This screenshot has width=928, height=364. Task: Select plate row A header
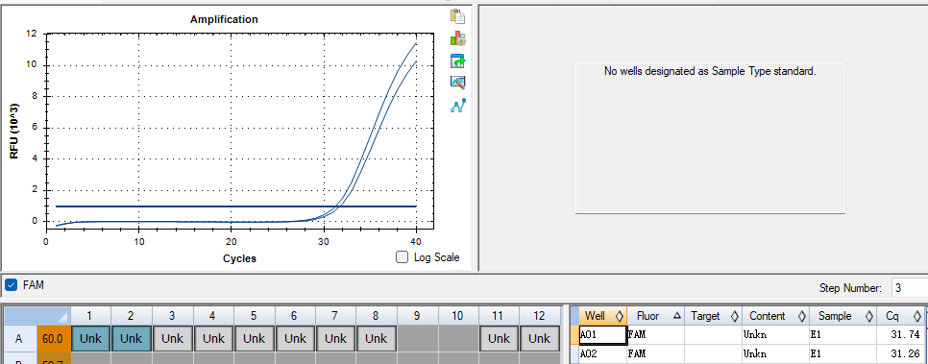point(19,339)
